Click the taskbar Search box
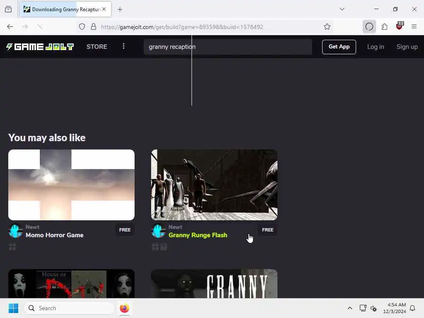The image size is (424, 318). coord(69,308)
